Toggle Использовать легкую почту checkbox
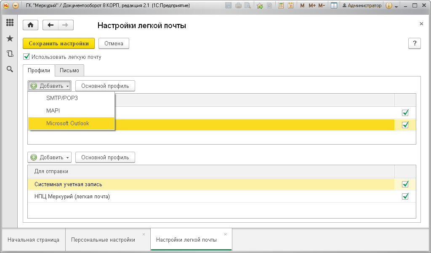431x253 pixels. [27, 57]
